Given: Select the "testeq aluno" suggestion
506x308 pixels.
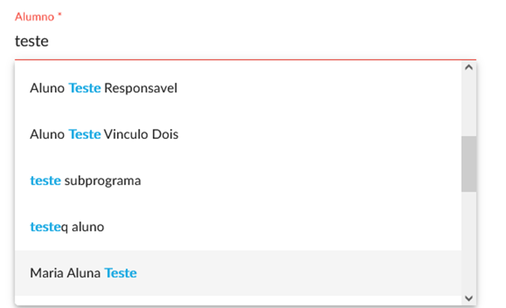Looking at the screenshot, I should point(67,227).
